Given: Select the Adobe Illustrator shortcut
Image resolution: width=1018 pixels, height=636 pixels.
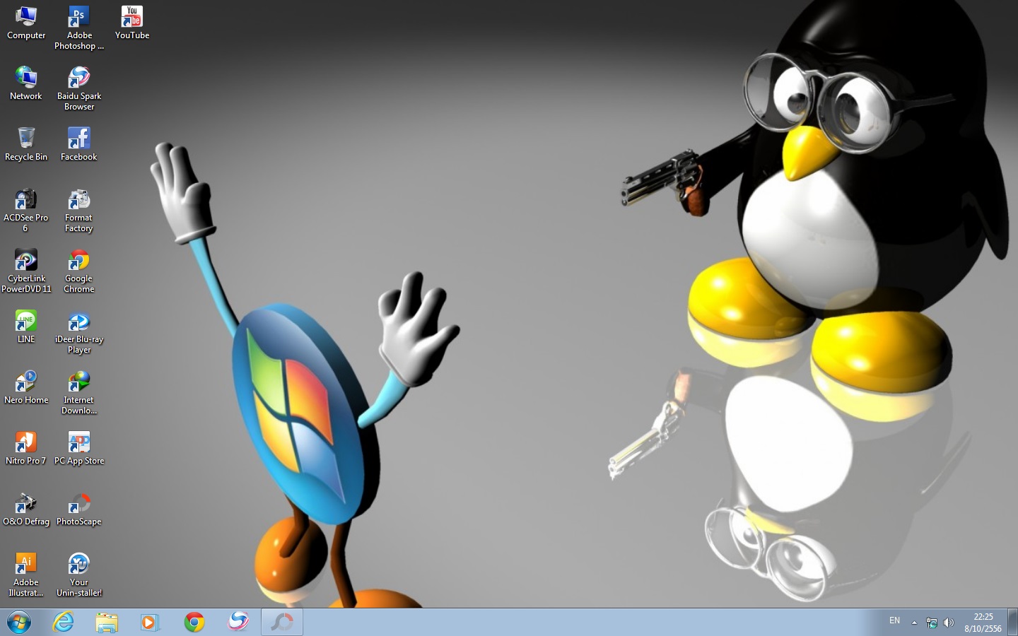Looking at the screenshot, I should (26, 575).
